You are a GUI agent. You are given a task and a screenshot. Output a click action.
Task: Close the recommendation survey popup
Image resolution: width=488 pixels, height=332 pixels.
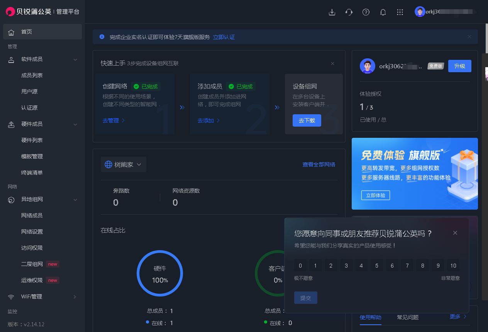tap(455, 233)
